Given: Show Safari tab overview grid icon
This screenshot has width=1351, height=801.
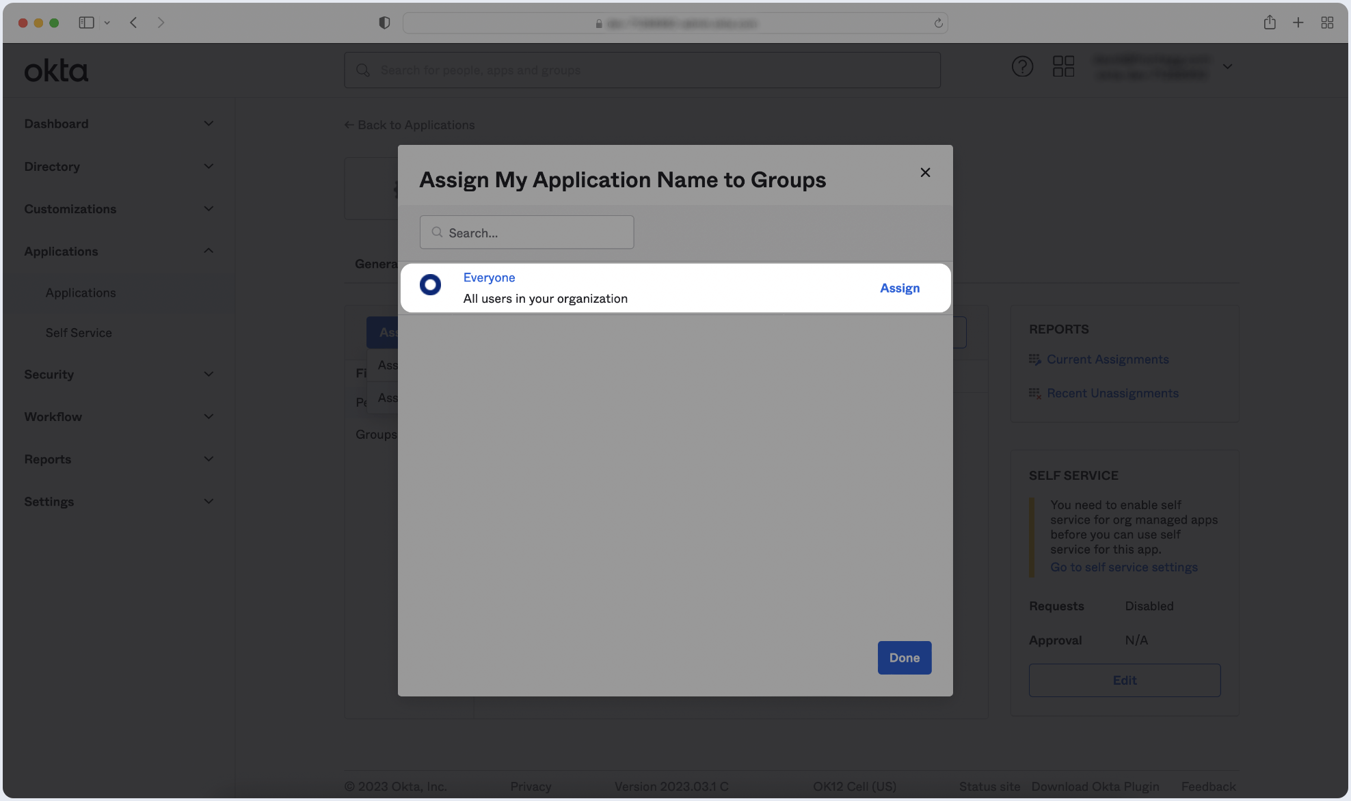Looking at the screenshot, I should (x=1327, y=23).
